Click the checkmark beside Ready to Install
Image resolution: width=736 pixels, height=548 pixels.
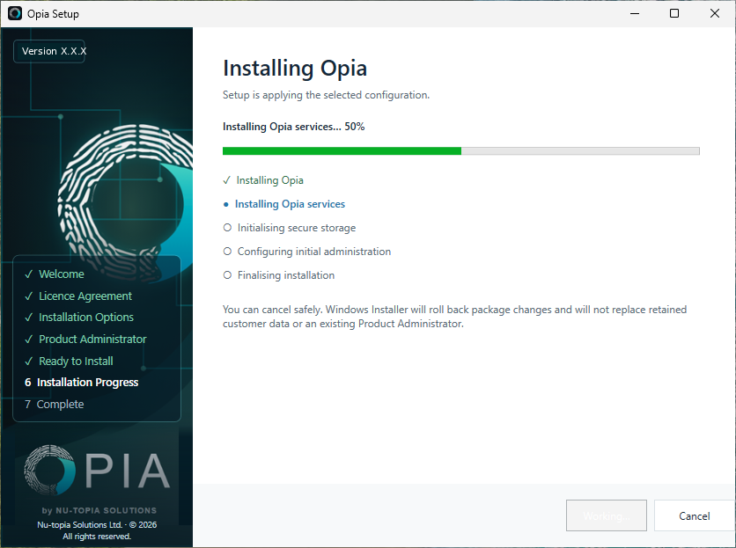click(29, 361)
